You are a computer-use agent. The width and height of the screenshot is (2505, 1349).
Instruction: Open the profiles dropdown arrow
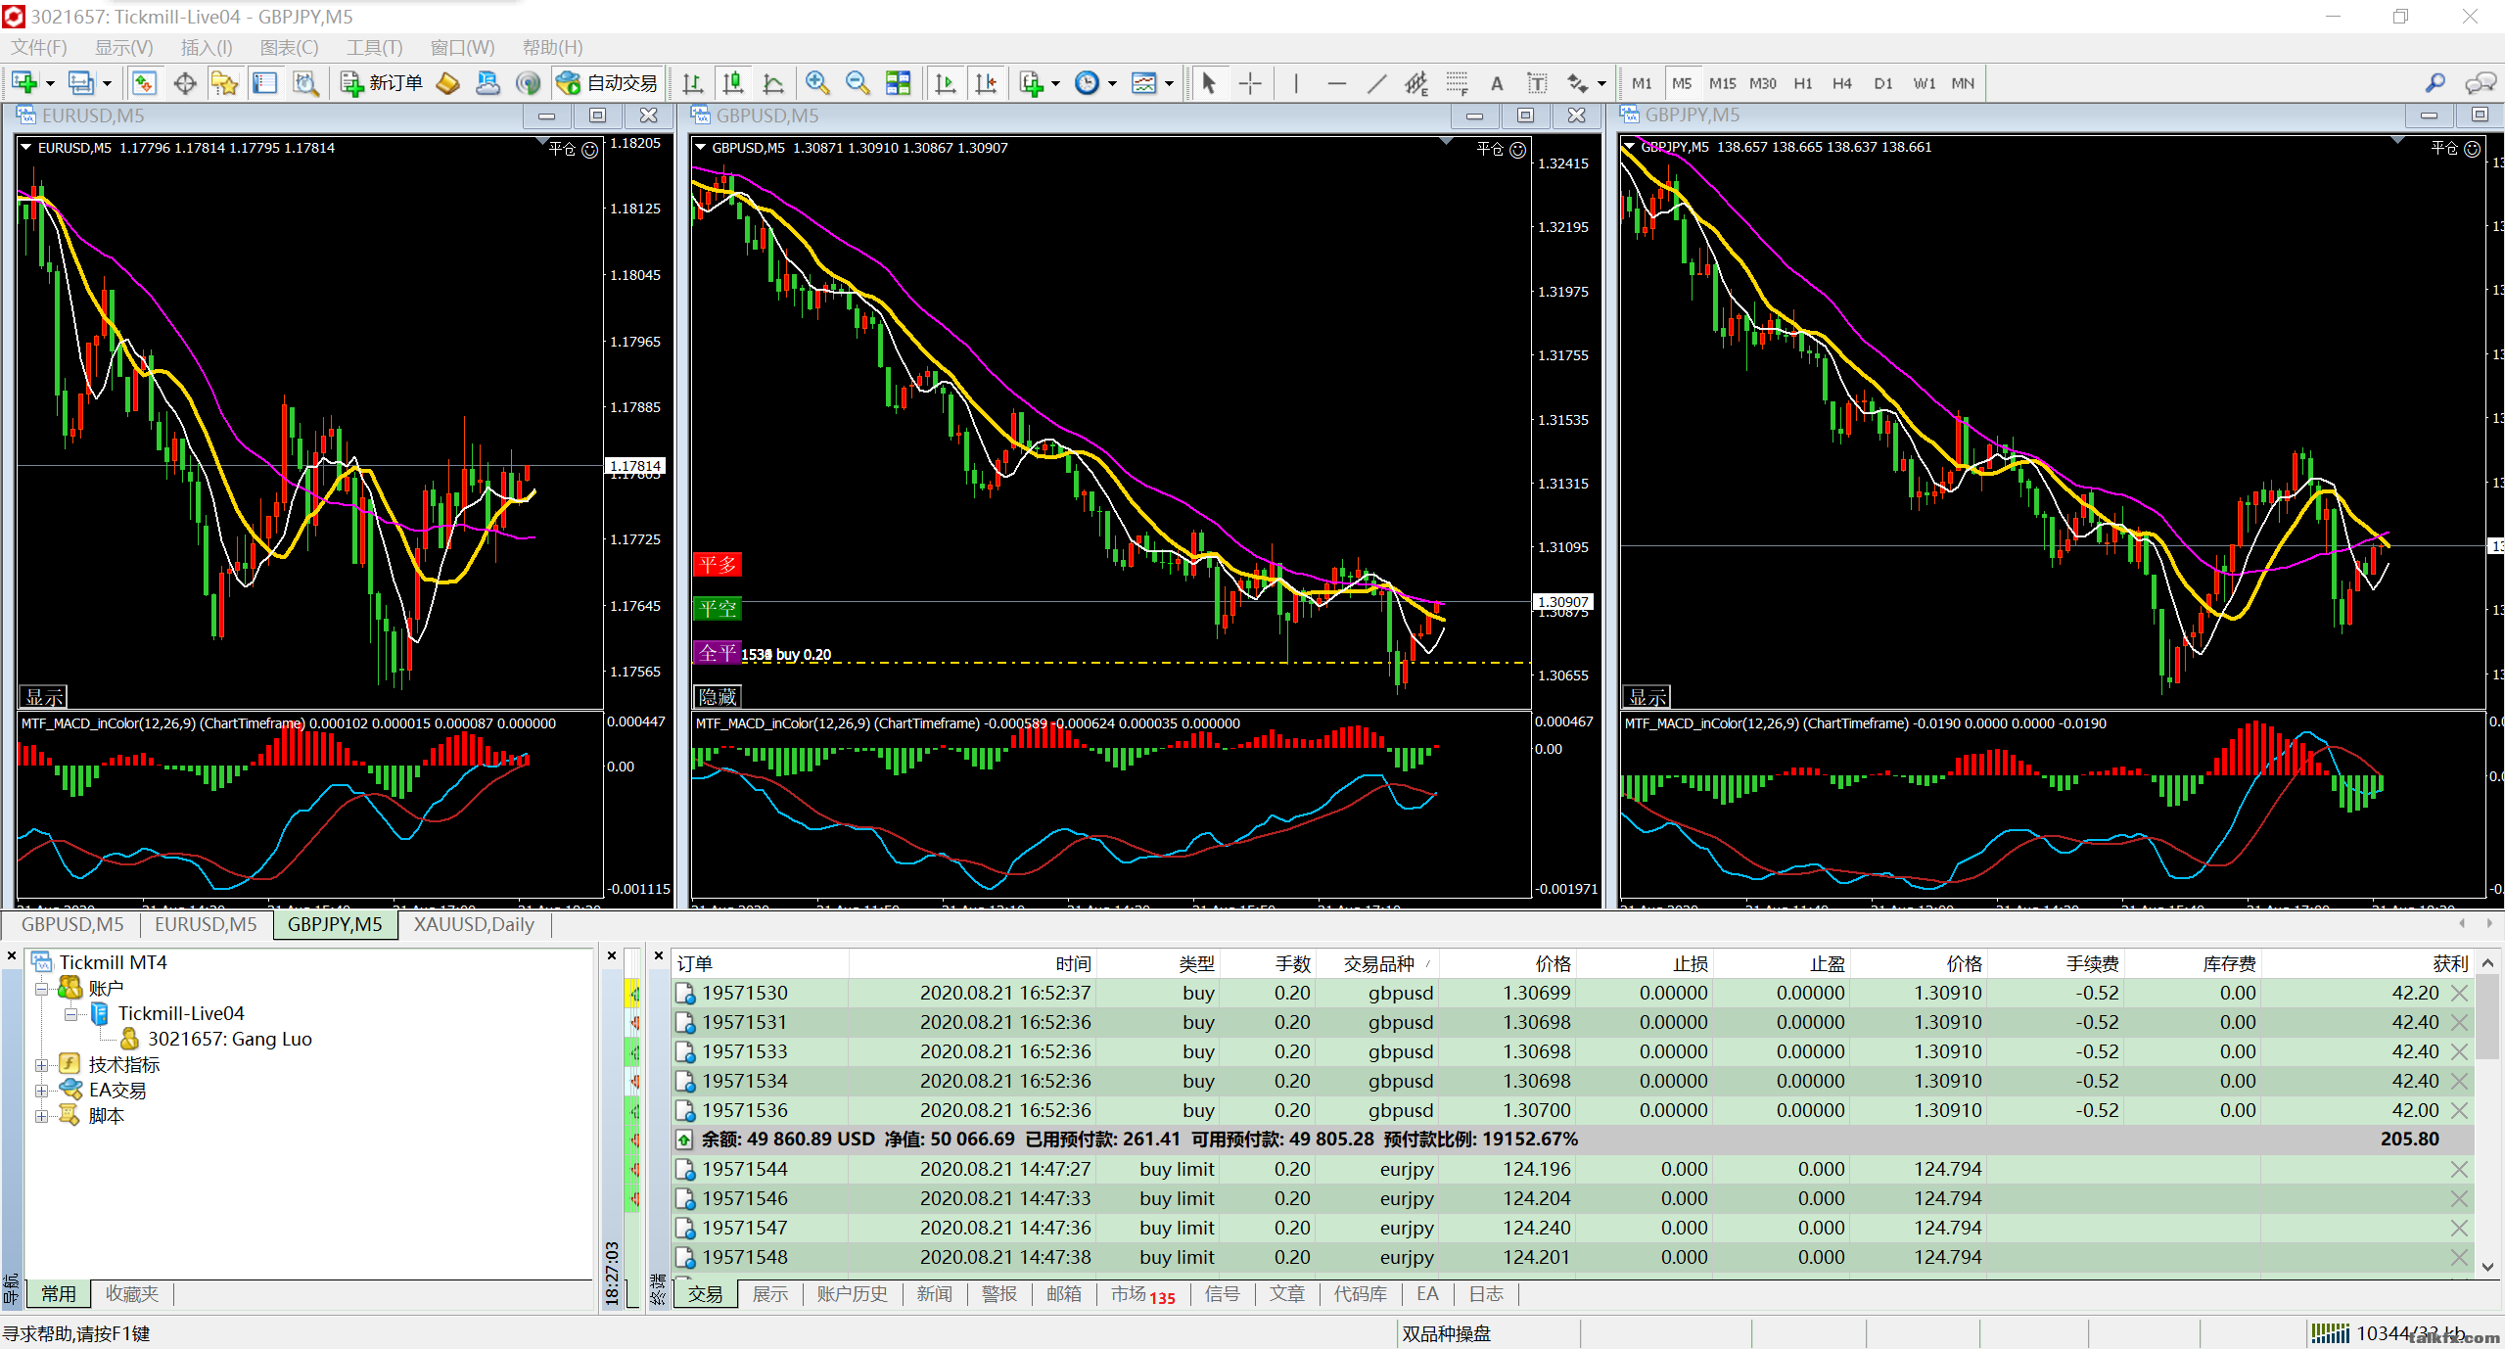(x=107, y=83)
